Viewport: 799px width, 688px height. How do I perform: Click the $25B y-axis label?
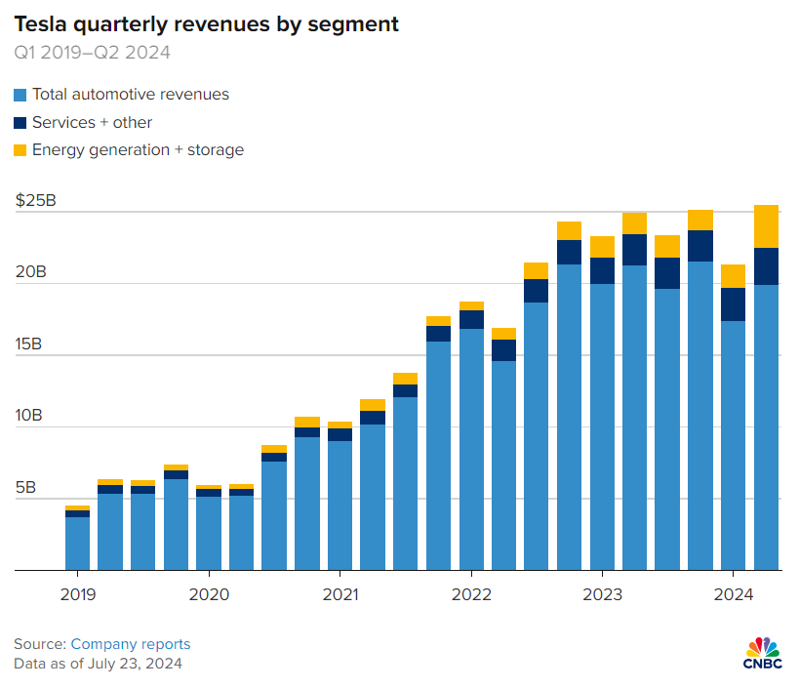click(x=35, y=200)
